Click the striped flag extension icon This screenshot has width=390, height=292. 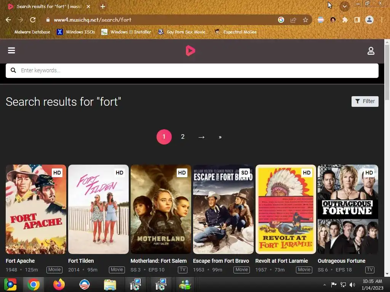(321, 20)
